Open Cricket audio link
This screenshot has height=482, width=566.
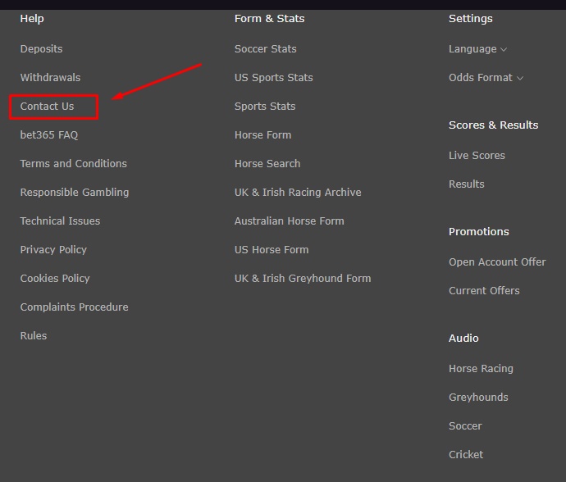click(466, 455)
